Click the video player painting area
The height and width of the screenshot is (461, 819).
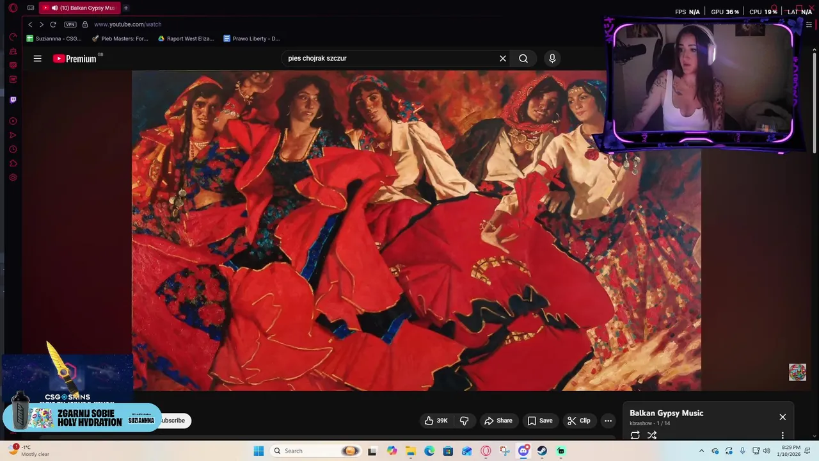coord(417,230)
